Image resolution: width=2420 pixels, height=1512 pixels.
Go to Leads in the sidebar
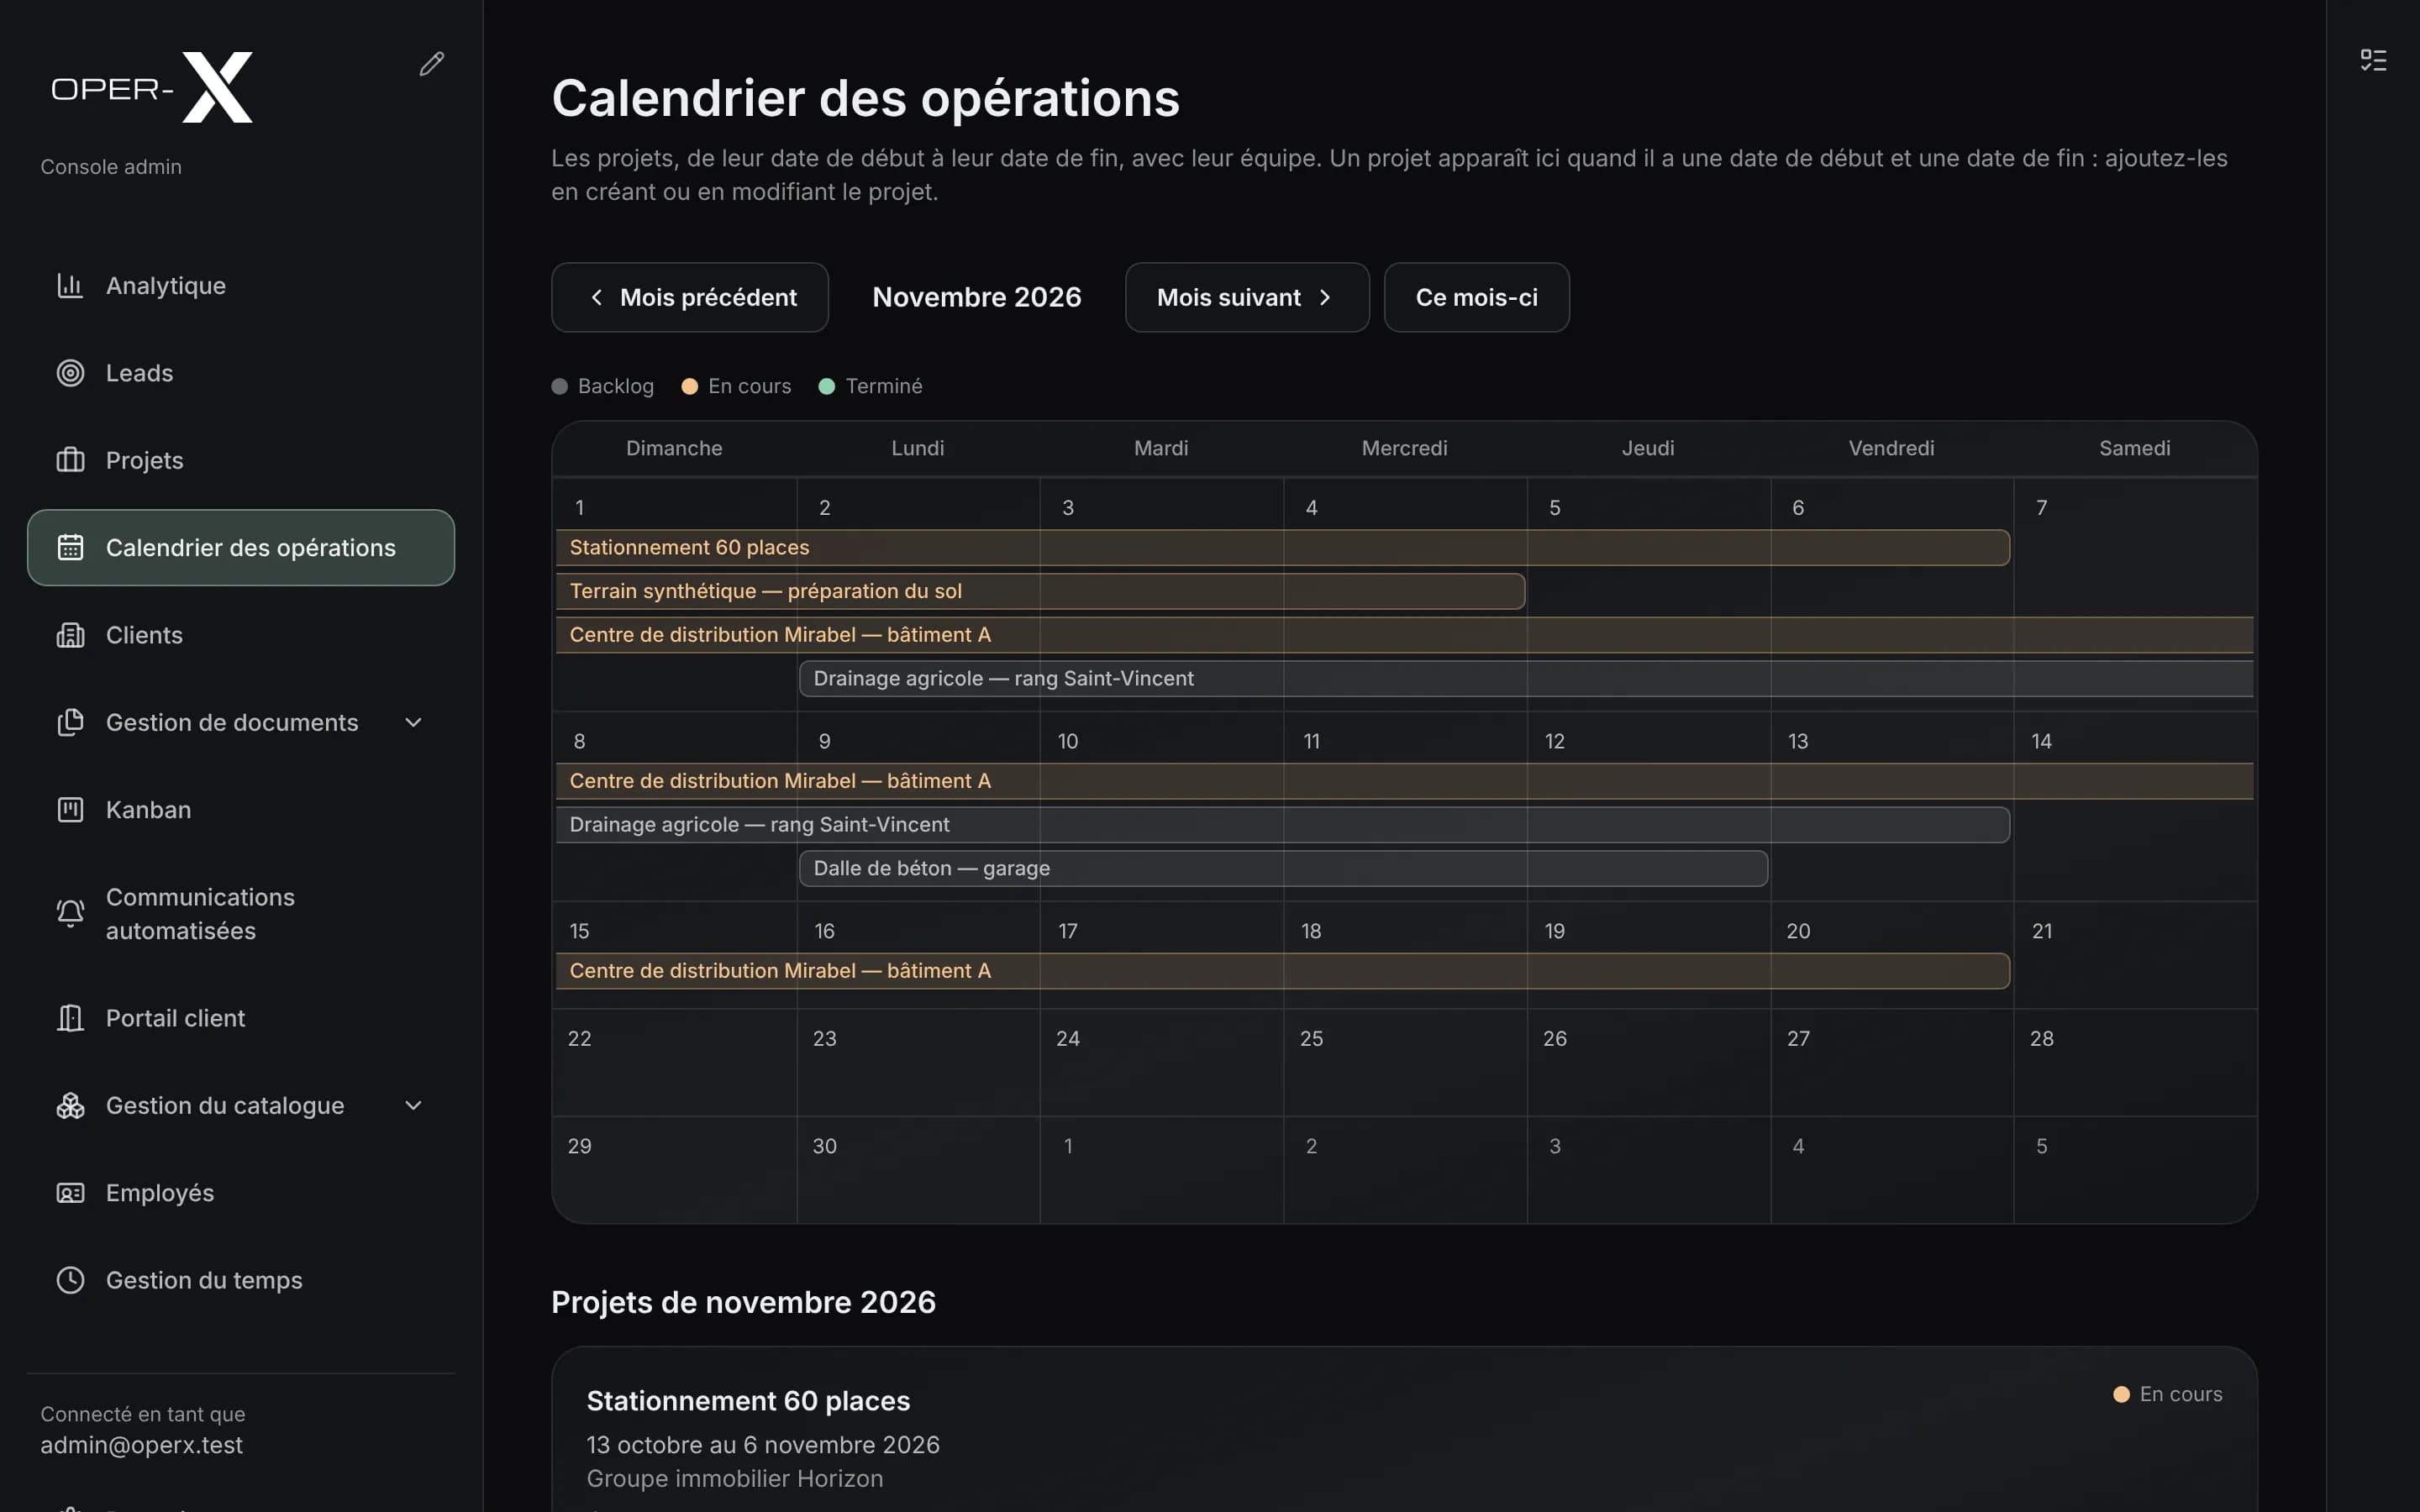(241, 373)
